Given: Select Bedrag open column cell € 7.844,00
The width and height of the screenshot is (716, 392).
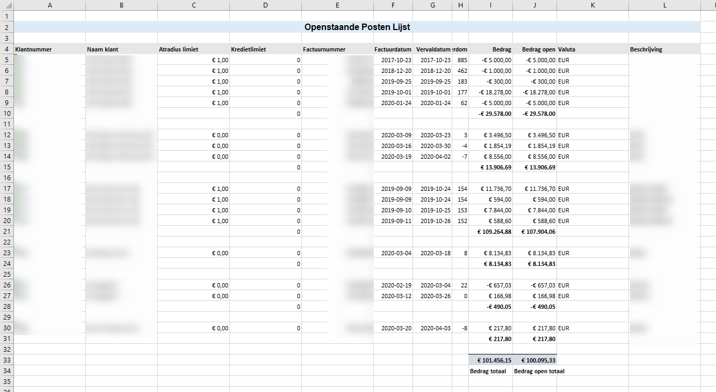Looking at the screenshot, I should (x=535, y=210).
